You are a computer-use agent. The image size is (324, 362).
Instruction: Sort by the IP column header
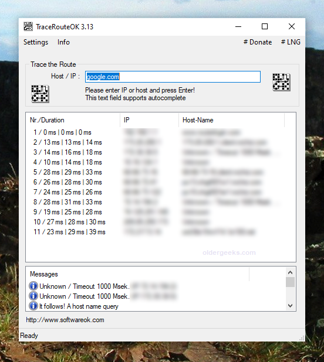coord(150,120)
